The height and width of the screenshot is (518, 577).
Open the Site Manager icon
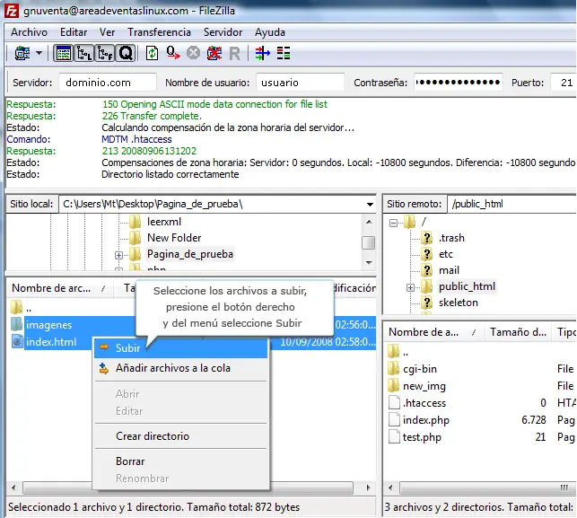point(22,54)
